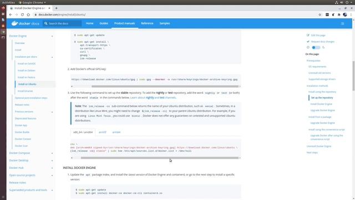The image size is (355, 200).
Task: Jump to Prerequisites in page contents
Action: pos(313,61)
